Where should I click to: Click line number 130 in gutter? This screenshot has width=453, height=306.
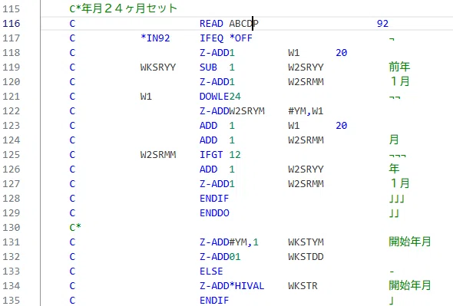pyautogui.click(x=12, y=227)
